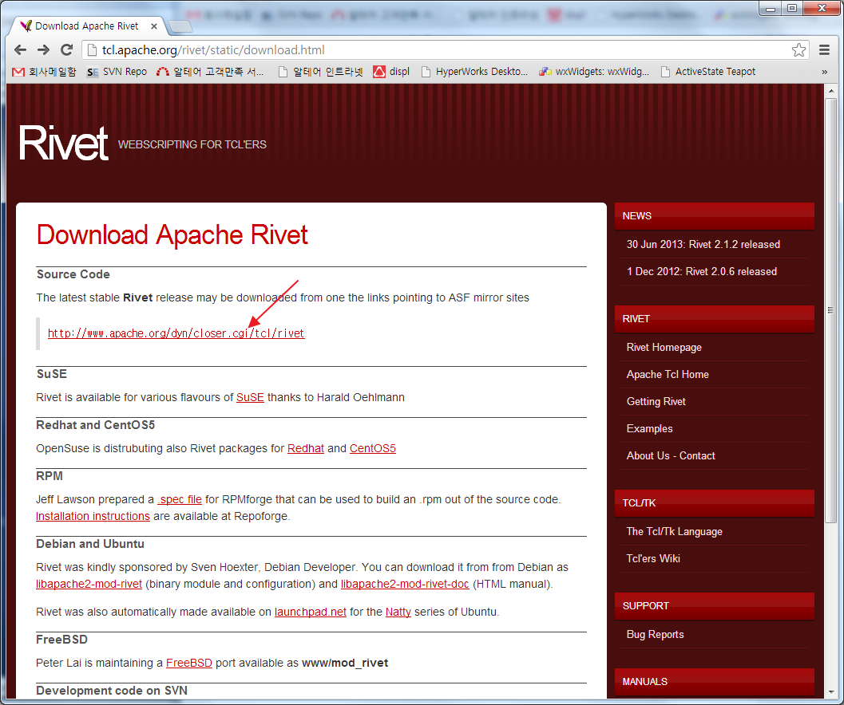
Task: Open the Gmail 회사메일함 bookmark
Action: (x=44, y=72)
